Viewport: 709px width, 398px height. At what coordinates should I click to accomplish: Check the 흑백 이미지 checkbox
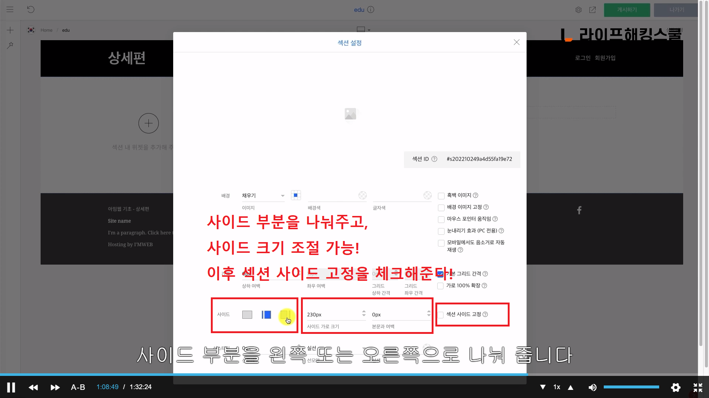tap(441, 196)
